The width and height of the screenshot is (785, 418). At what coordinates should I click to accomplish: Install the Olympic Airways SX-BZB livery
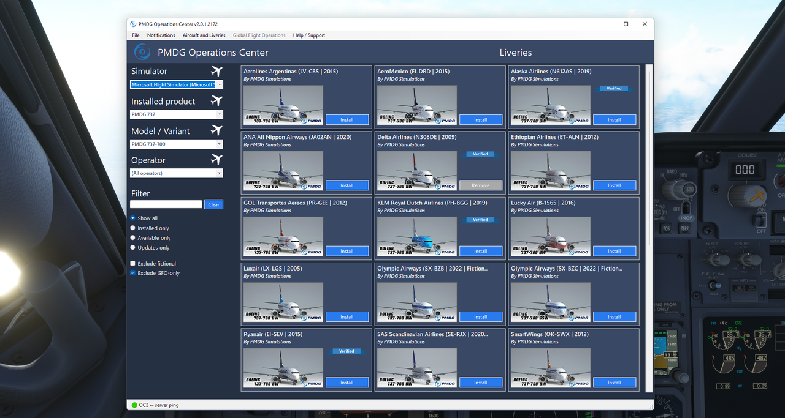coord(481,317)
